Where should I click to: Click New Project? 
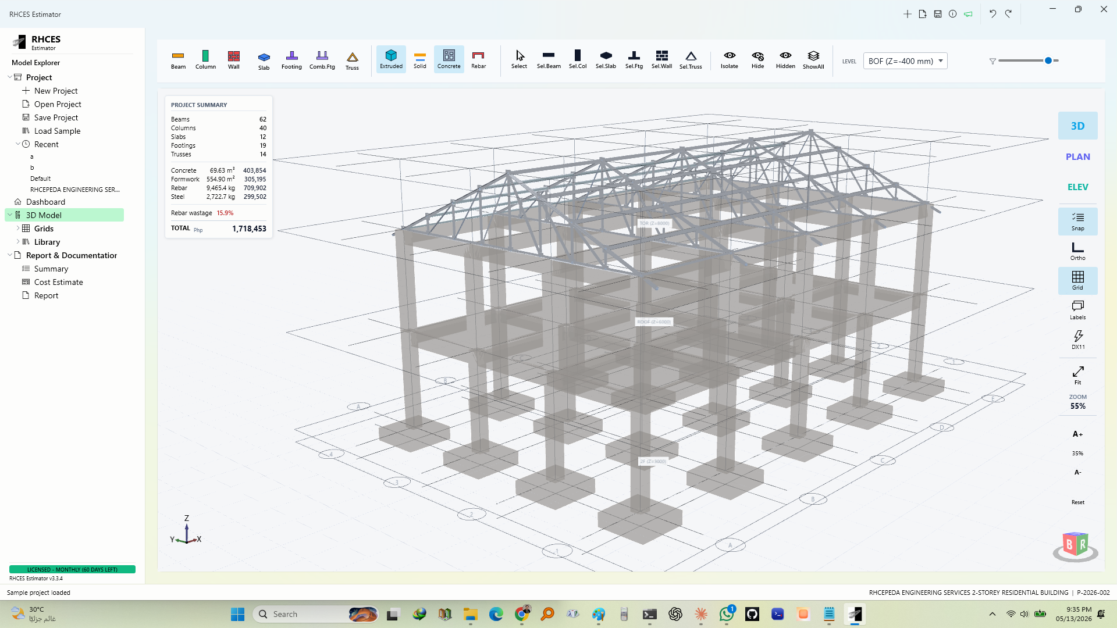click(x=56, y=91)
